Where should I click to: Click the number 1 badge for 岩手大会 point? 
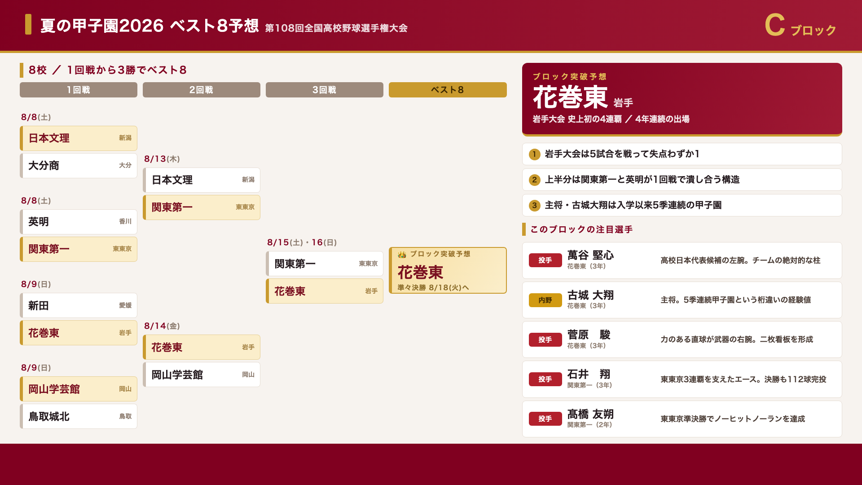(x=534, y=154)
